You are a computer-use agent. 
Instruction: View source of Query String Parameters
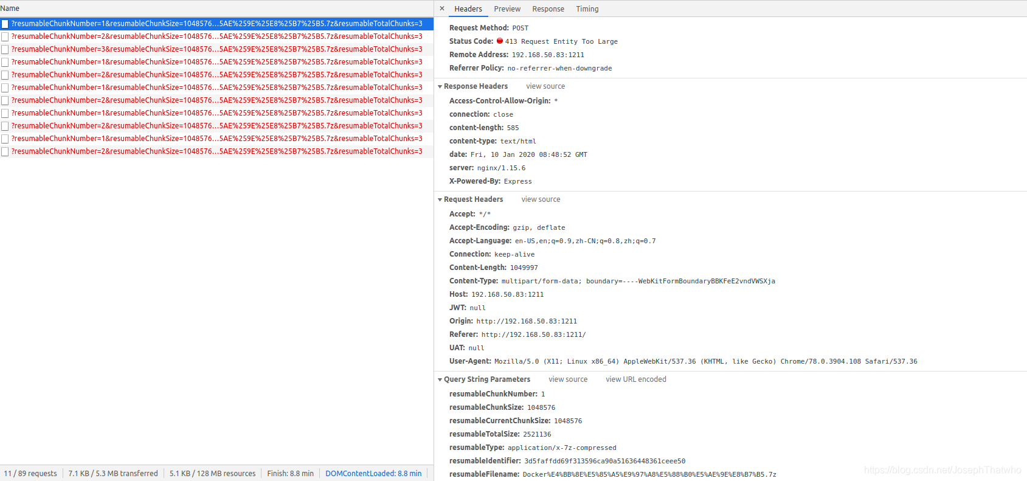coord(568,379)
